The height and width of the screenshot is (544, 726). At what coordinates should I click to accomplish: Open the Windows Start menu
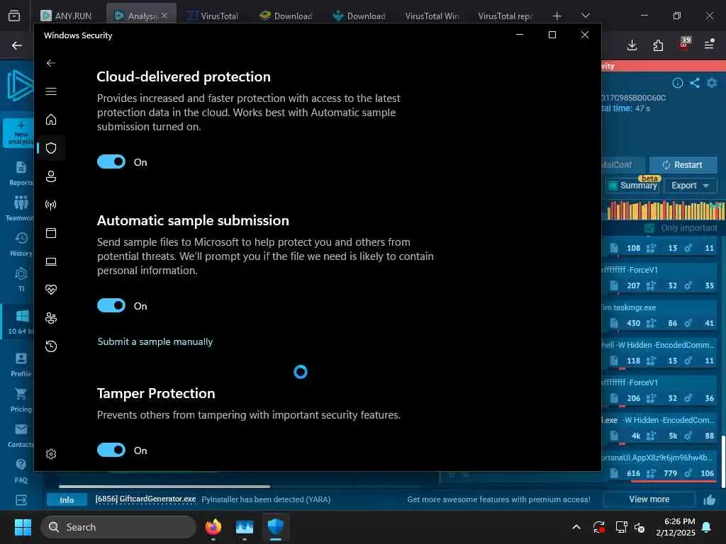click(23, 527)
